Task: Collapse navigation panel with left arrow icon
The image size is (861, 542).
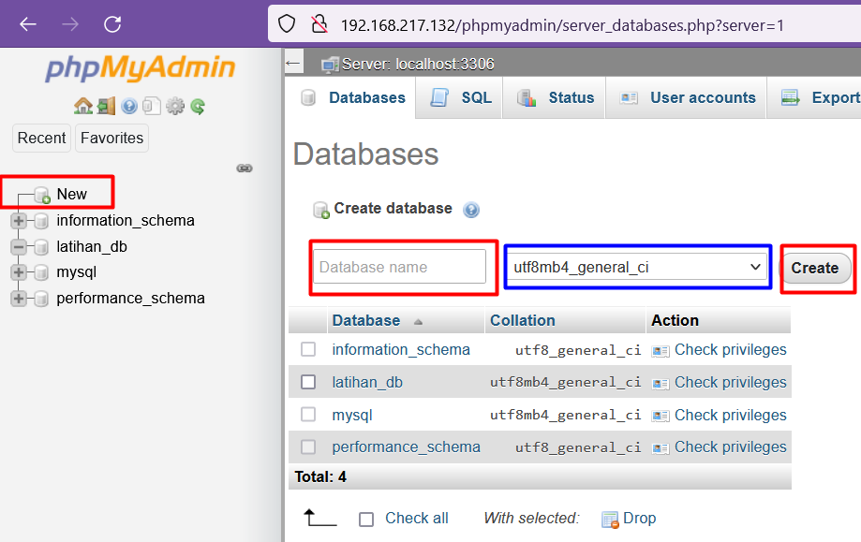Action: (292, 64)
